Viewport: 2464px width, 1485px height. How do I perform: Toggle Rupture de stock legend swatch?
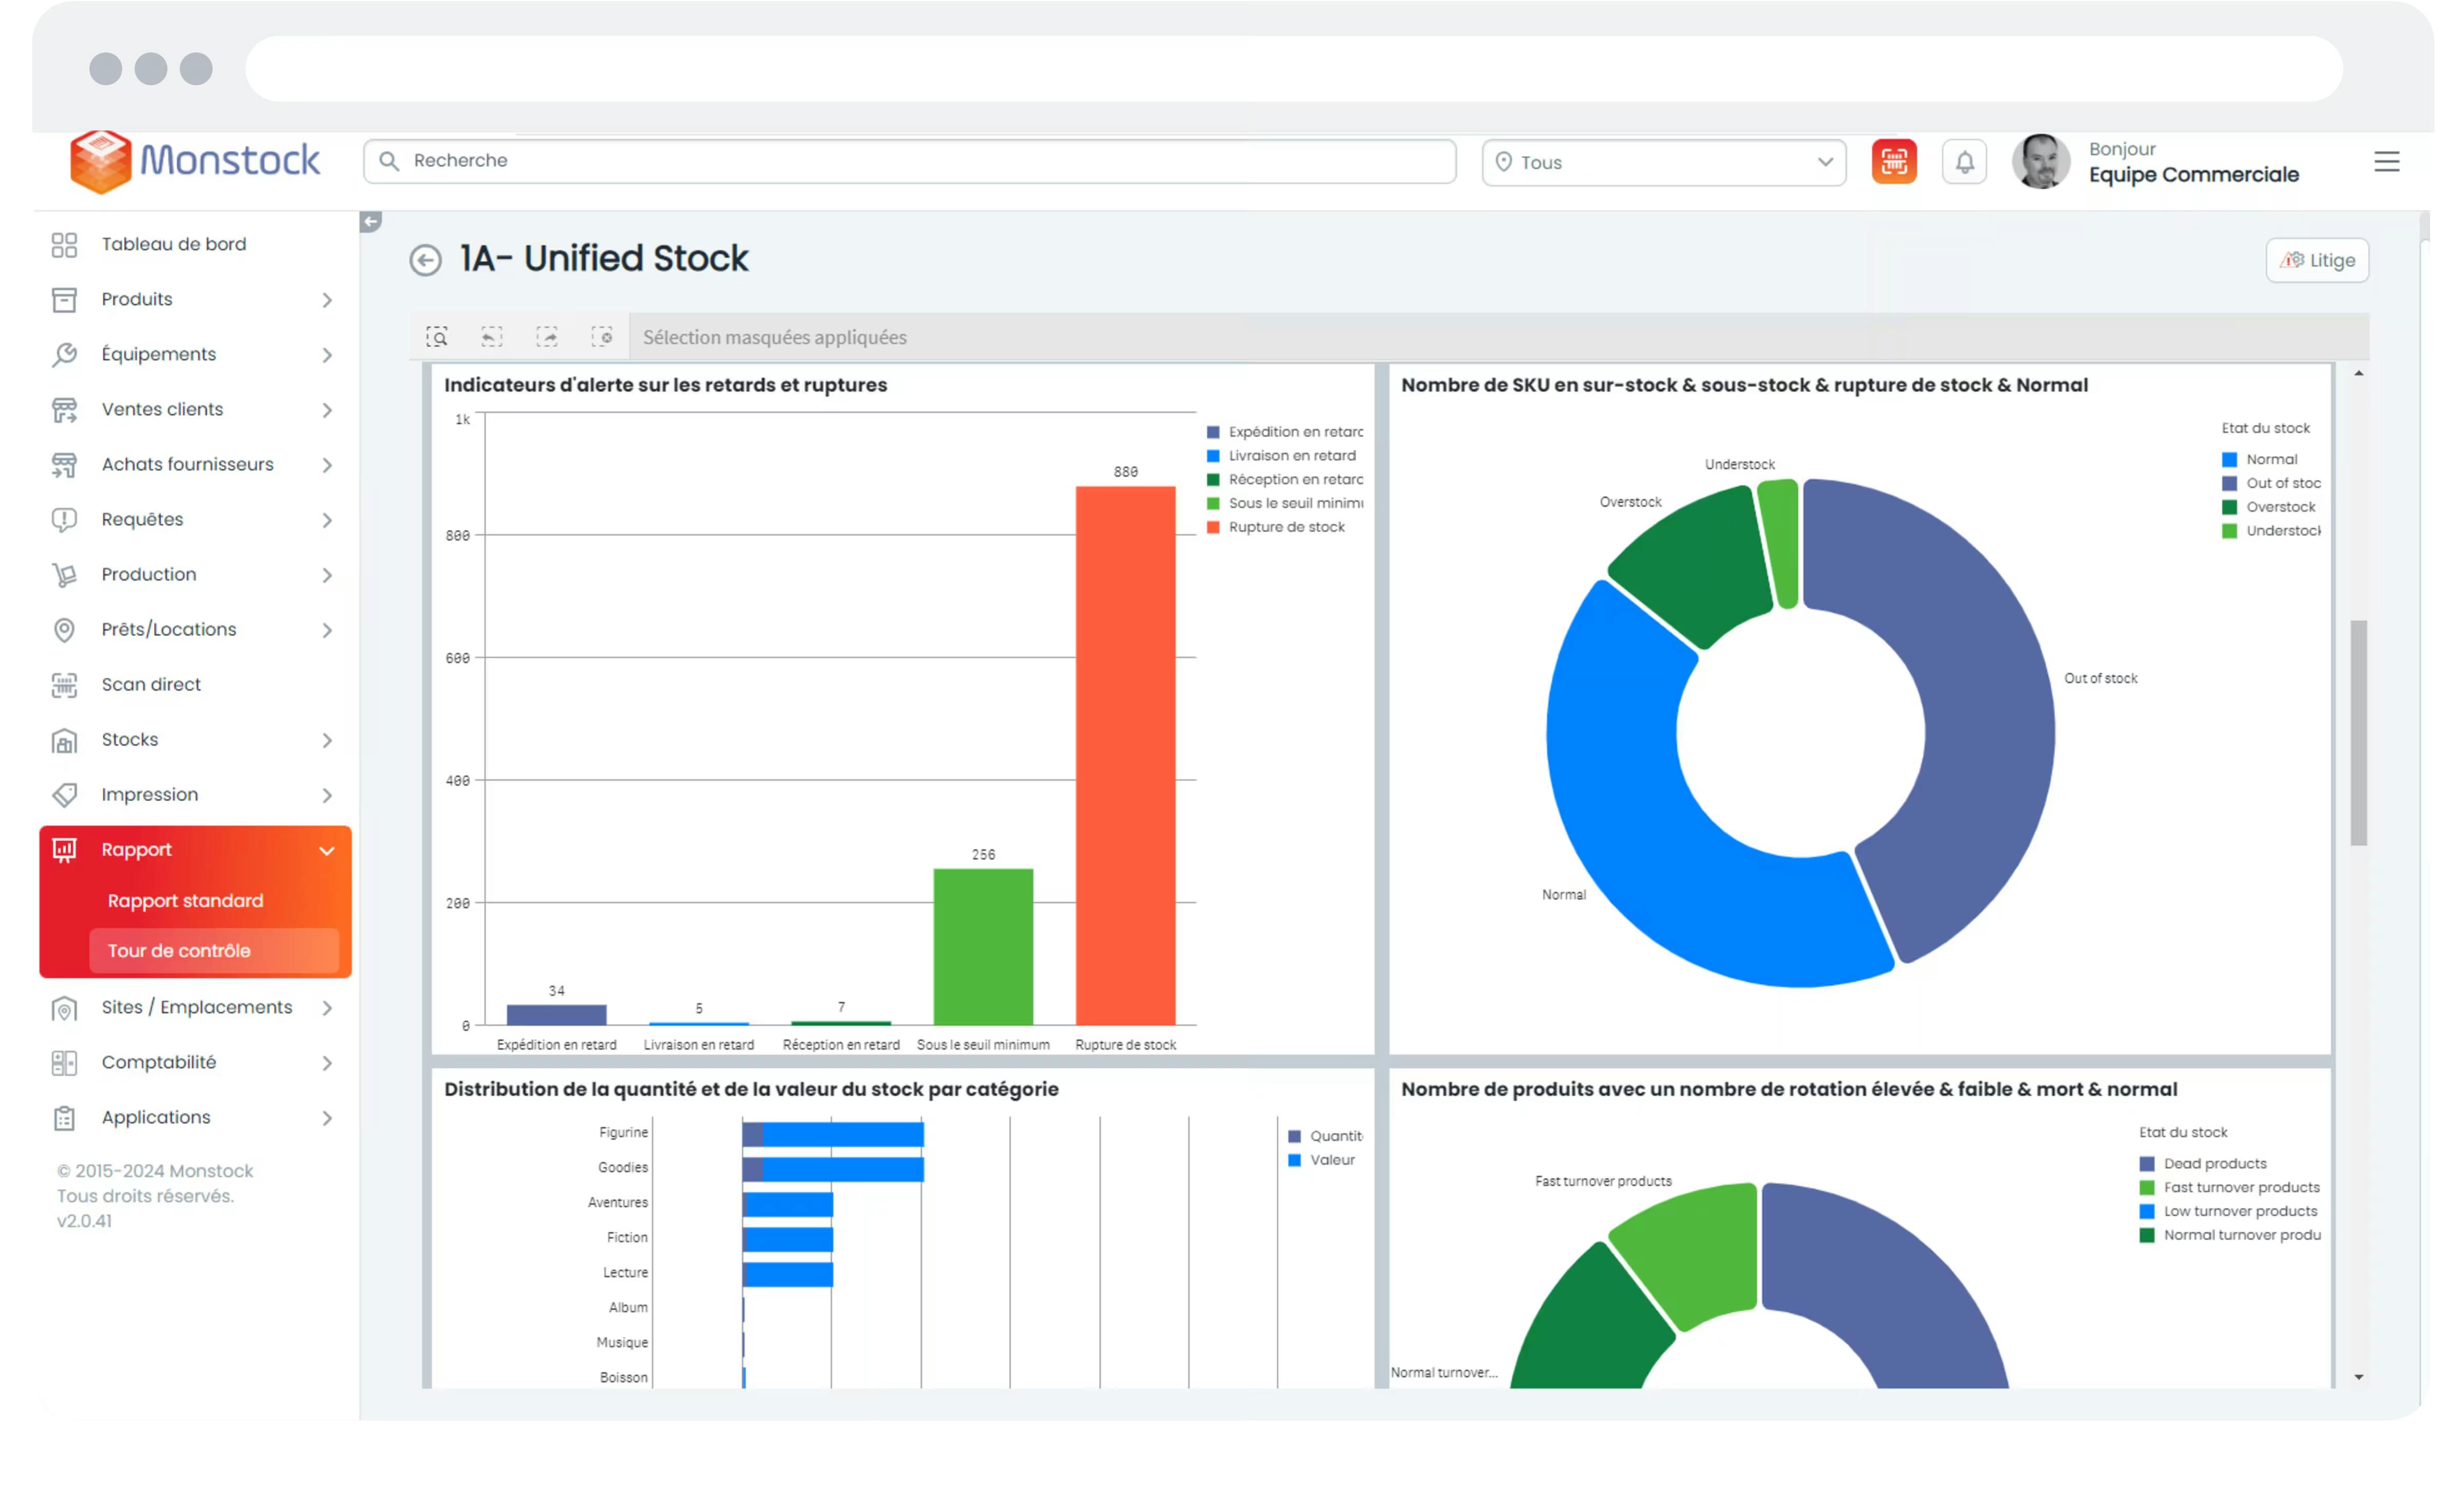(1213, 527)
